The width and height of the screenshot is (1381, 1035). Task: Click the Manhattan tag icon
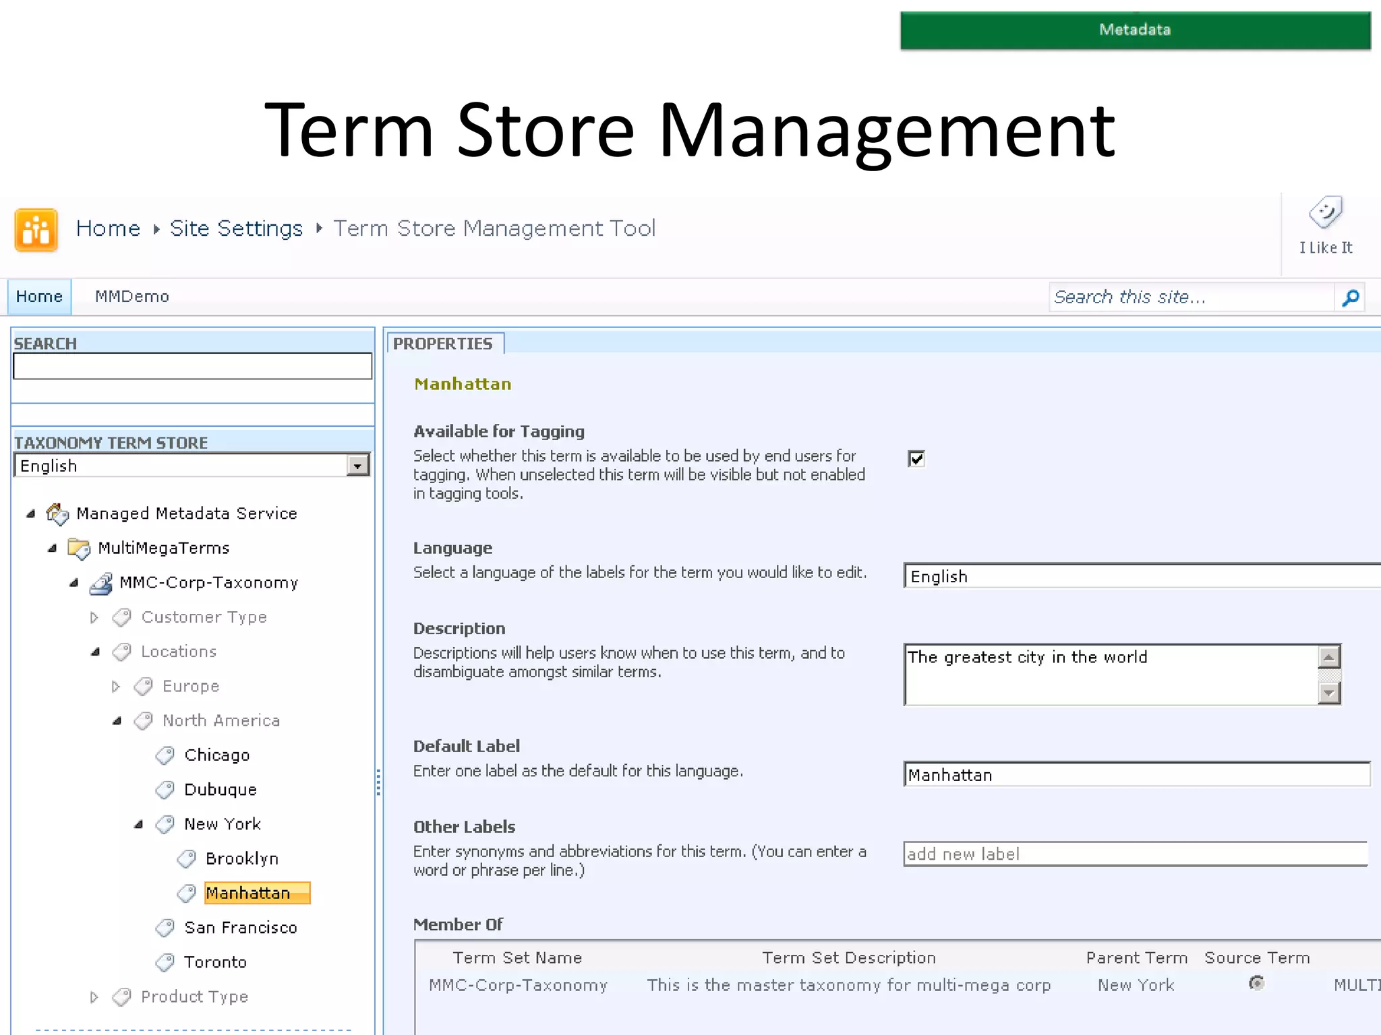(187, 893)
